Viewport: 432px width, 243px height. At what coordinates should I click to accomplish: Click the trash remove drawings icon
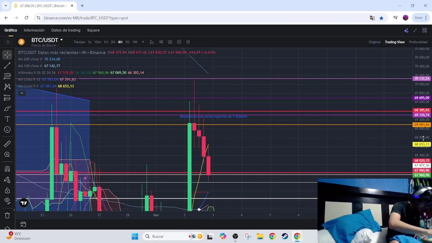(x=7, y=215)
